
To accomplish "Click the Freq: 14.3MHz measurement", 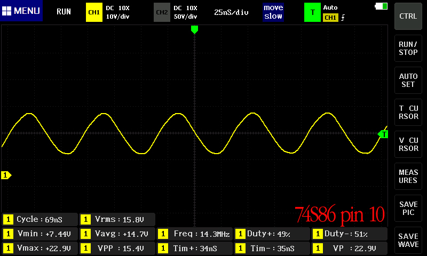I will tap(195, 234).
